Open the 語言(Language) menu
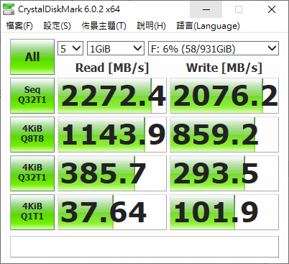The width and height of the screenshot is (289, 264). pos(208,26)
